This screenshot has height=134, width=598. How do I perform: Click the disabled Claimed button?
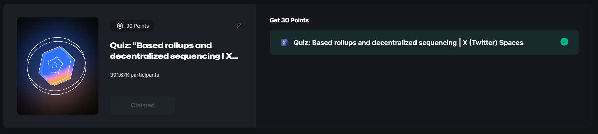[143, 105]
